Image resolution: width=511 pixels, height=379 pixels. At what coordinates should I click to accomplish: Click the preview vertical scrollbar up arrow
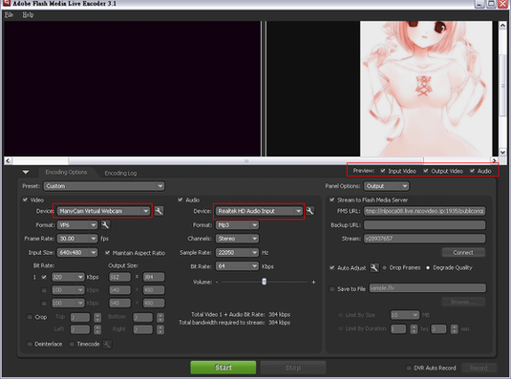[x=502, y=26]
